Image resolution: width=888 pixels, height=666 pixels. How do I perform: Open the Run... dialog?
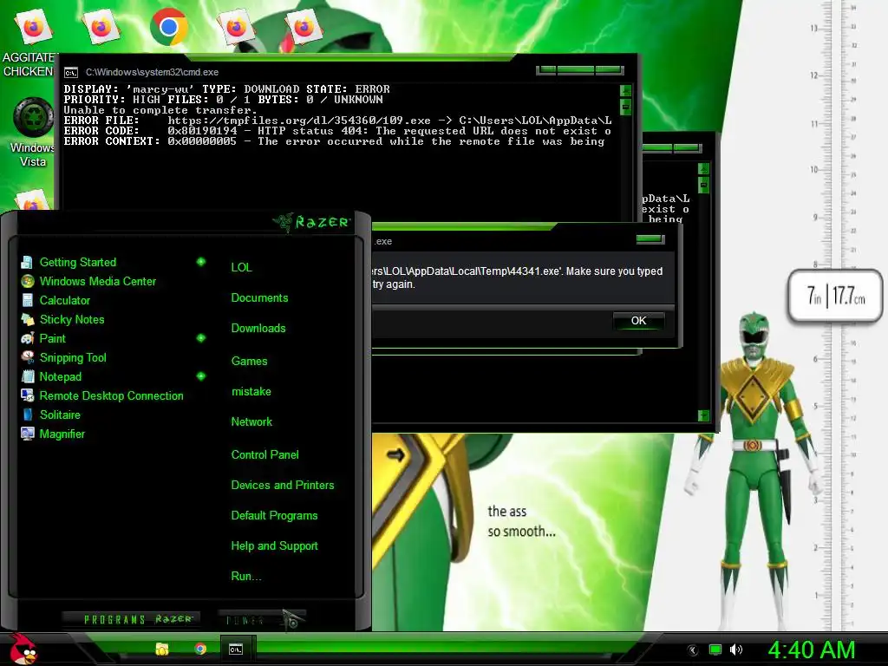tap(246, 577)
